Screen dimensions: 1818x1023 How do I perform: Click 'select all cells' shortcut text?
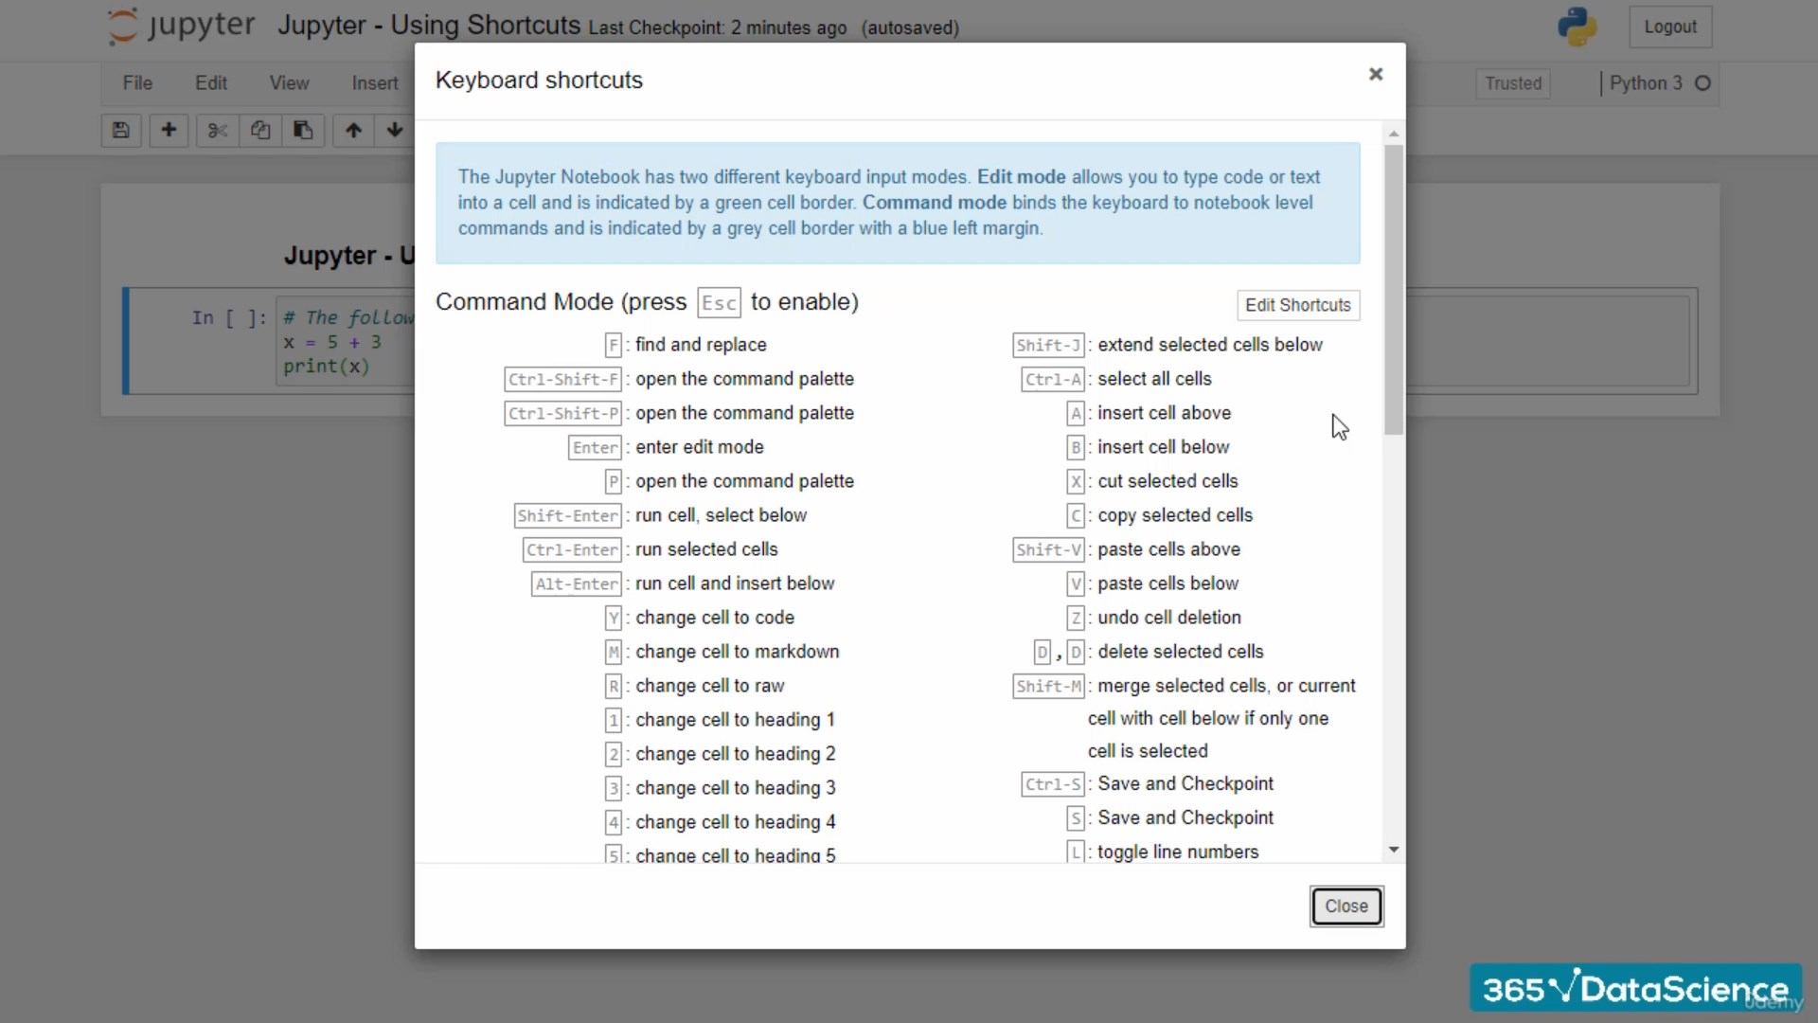(x=1154, y=379)
